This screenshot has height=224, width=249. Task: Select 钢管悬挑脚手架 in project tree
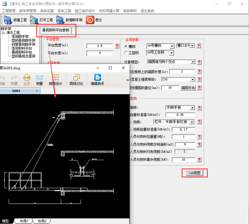click(x=24, y=44)
